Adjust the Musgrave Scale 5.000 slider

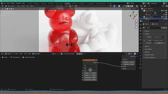[x=90, y=73]
